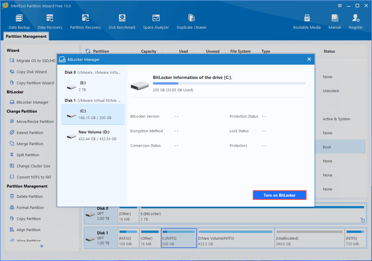Launch the Duplicate Cleaner tool

point(192,22)
